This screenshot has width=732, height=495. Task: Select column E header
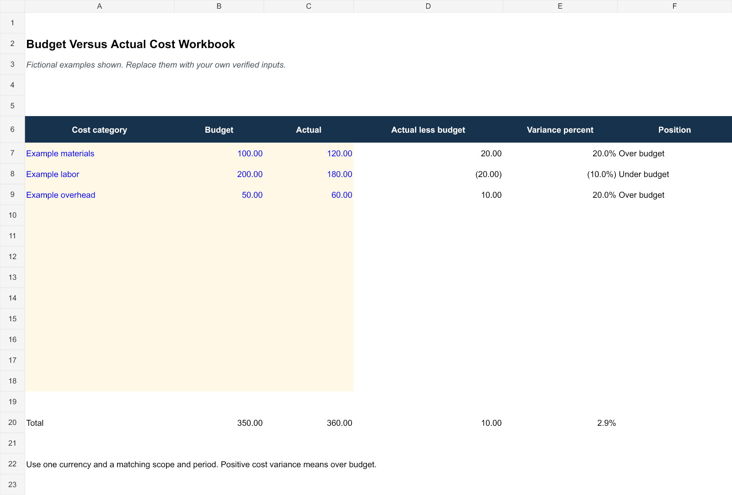pyautogui.click(x=560, y=6)
